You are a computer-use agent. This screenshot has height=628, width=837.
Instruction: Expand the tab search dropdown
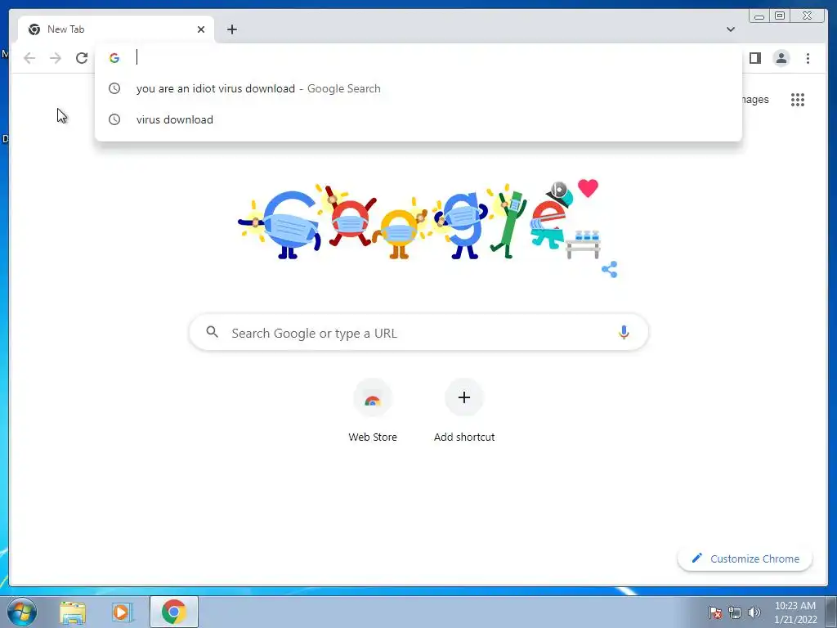[x=730, y=29]
